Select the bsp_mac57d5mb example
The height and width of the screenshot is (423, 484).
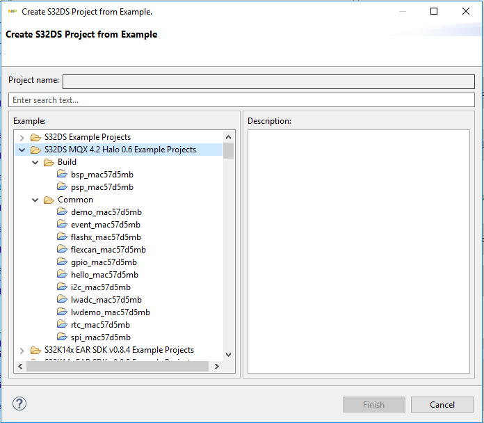click(102, 175)
